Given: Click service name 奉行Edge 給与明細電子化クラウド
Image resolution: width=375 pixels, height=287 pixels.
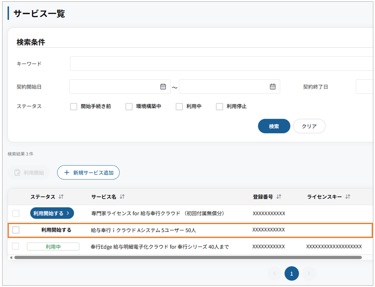Looking at the screenshot, I should tap(160, 247).
